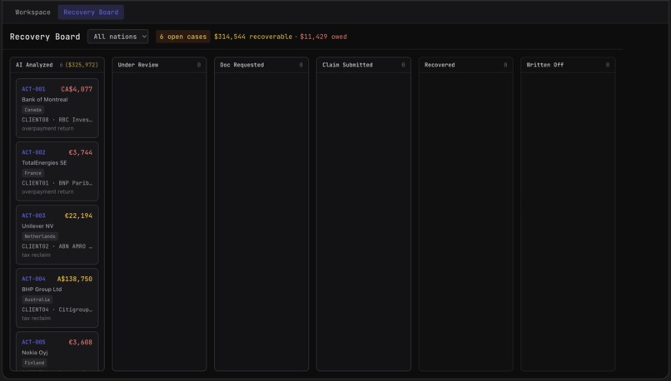Click the Bank of Montreal card title

pos(44,99)
